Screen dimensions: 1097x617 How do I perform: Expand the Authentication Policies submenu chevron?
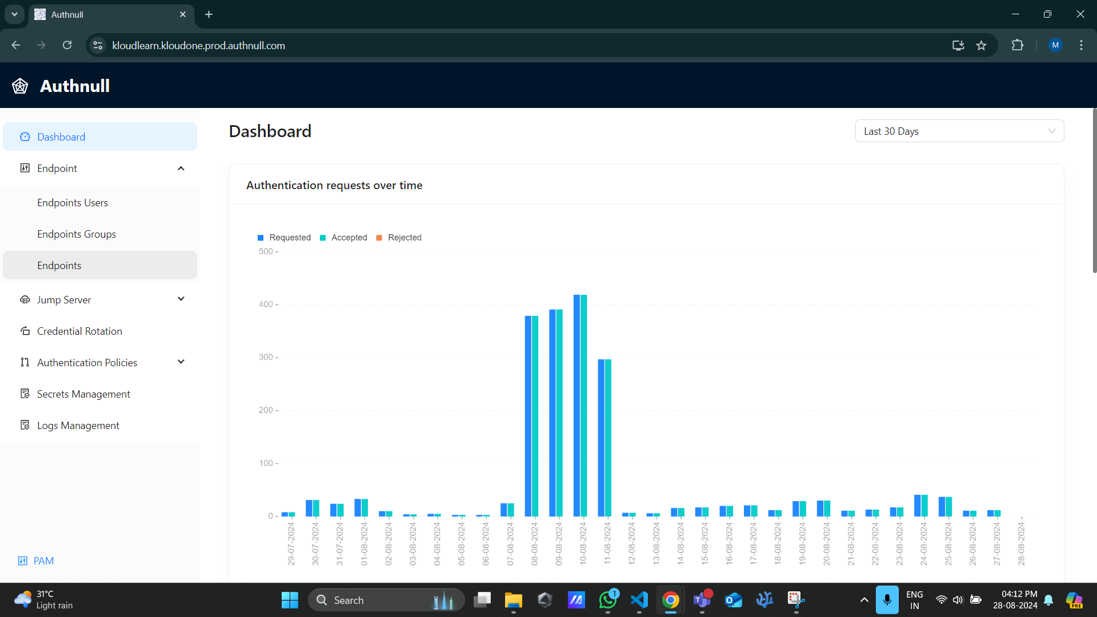click(181, 362)
